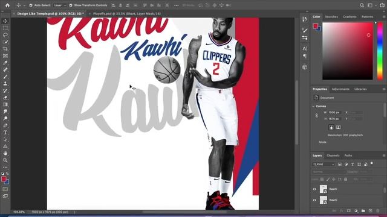Open the status bar info arrow

pos(74,212)
